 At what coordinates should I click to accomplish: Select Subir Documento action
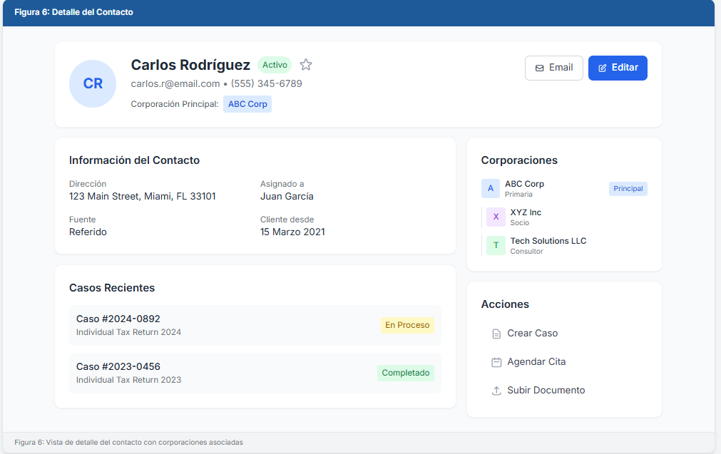(546, 390)
